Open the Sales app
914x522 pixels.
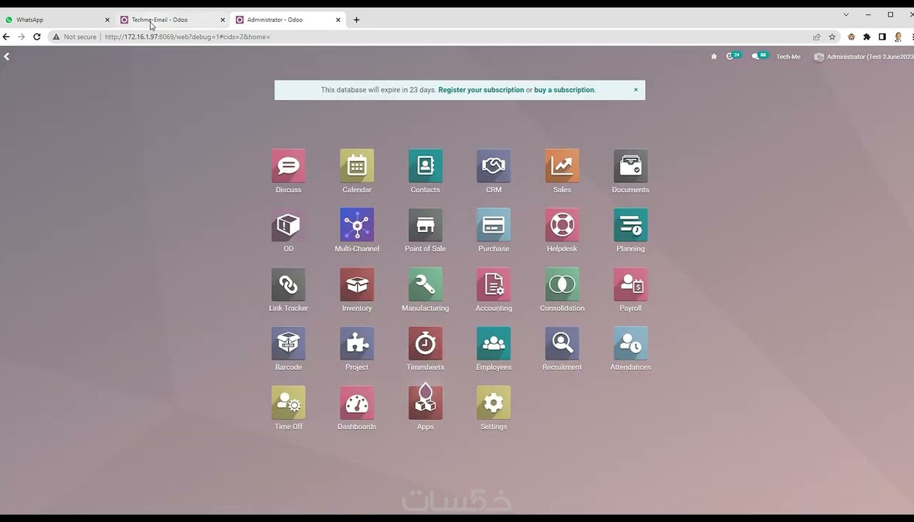562,166
